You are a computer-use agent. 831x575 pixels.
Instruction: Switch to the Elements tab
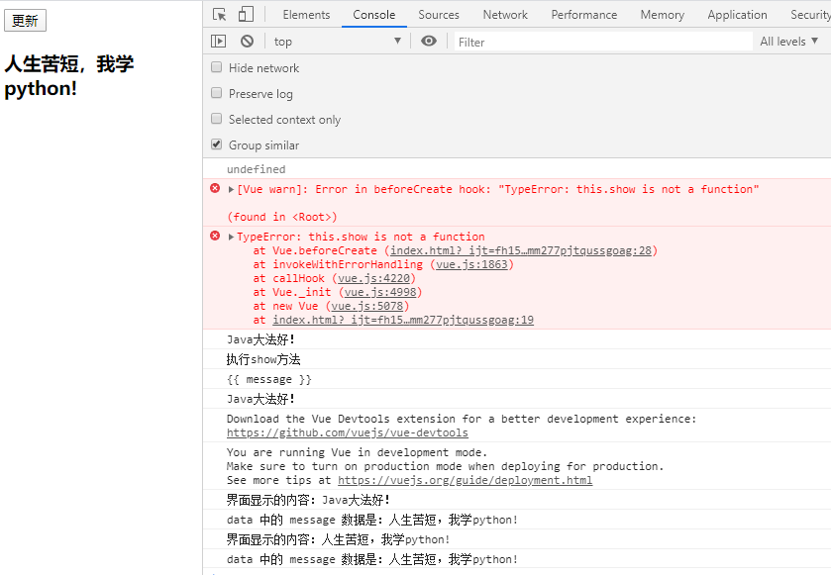tap(306, 15)
